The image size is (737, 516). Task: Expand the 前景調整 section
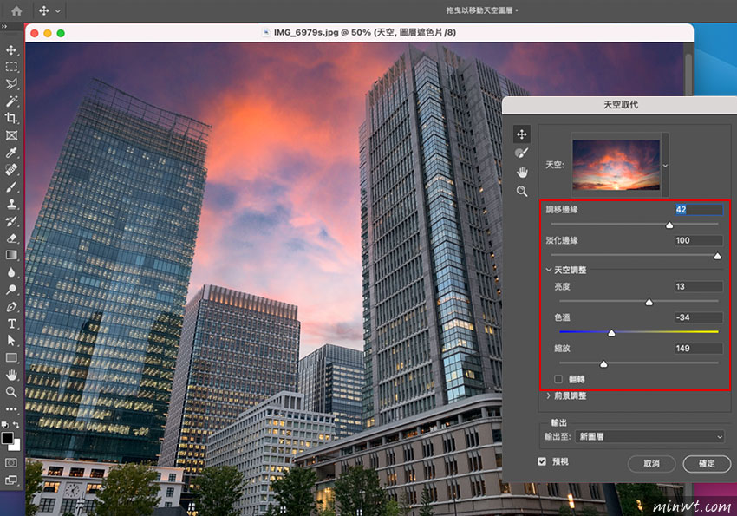pyautogui.click(x=549, y=395)
